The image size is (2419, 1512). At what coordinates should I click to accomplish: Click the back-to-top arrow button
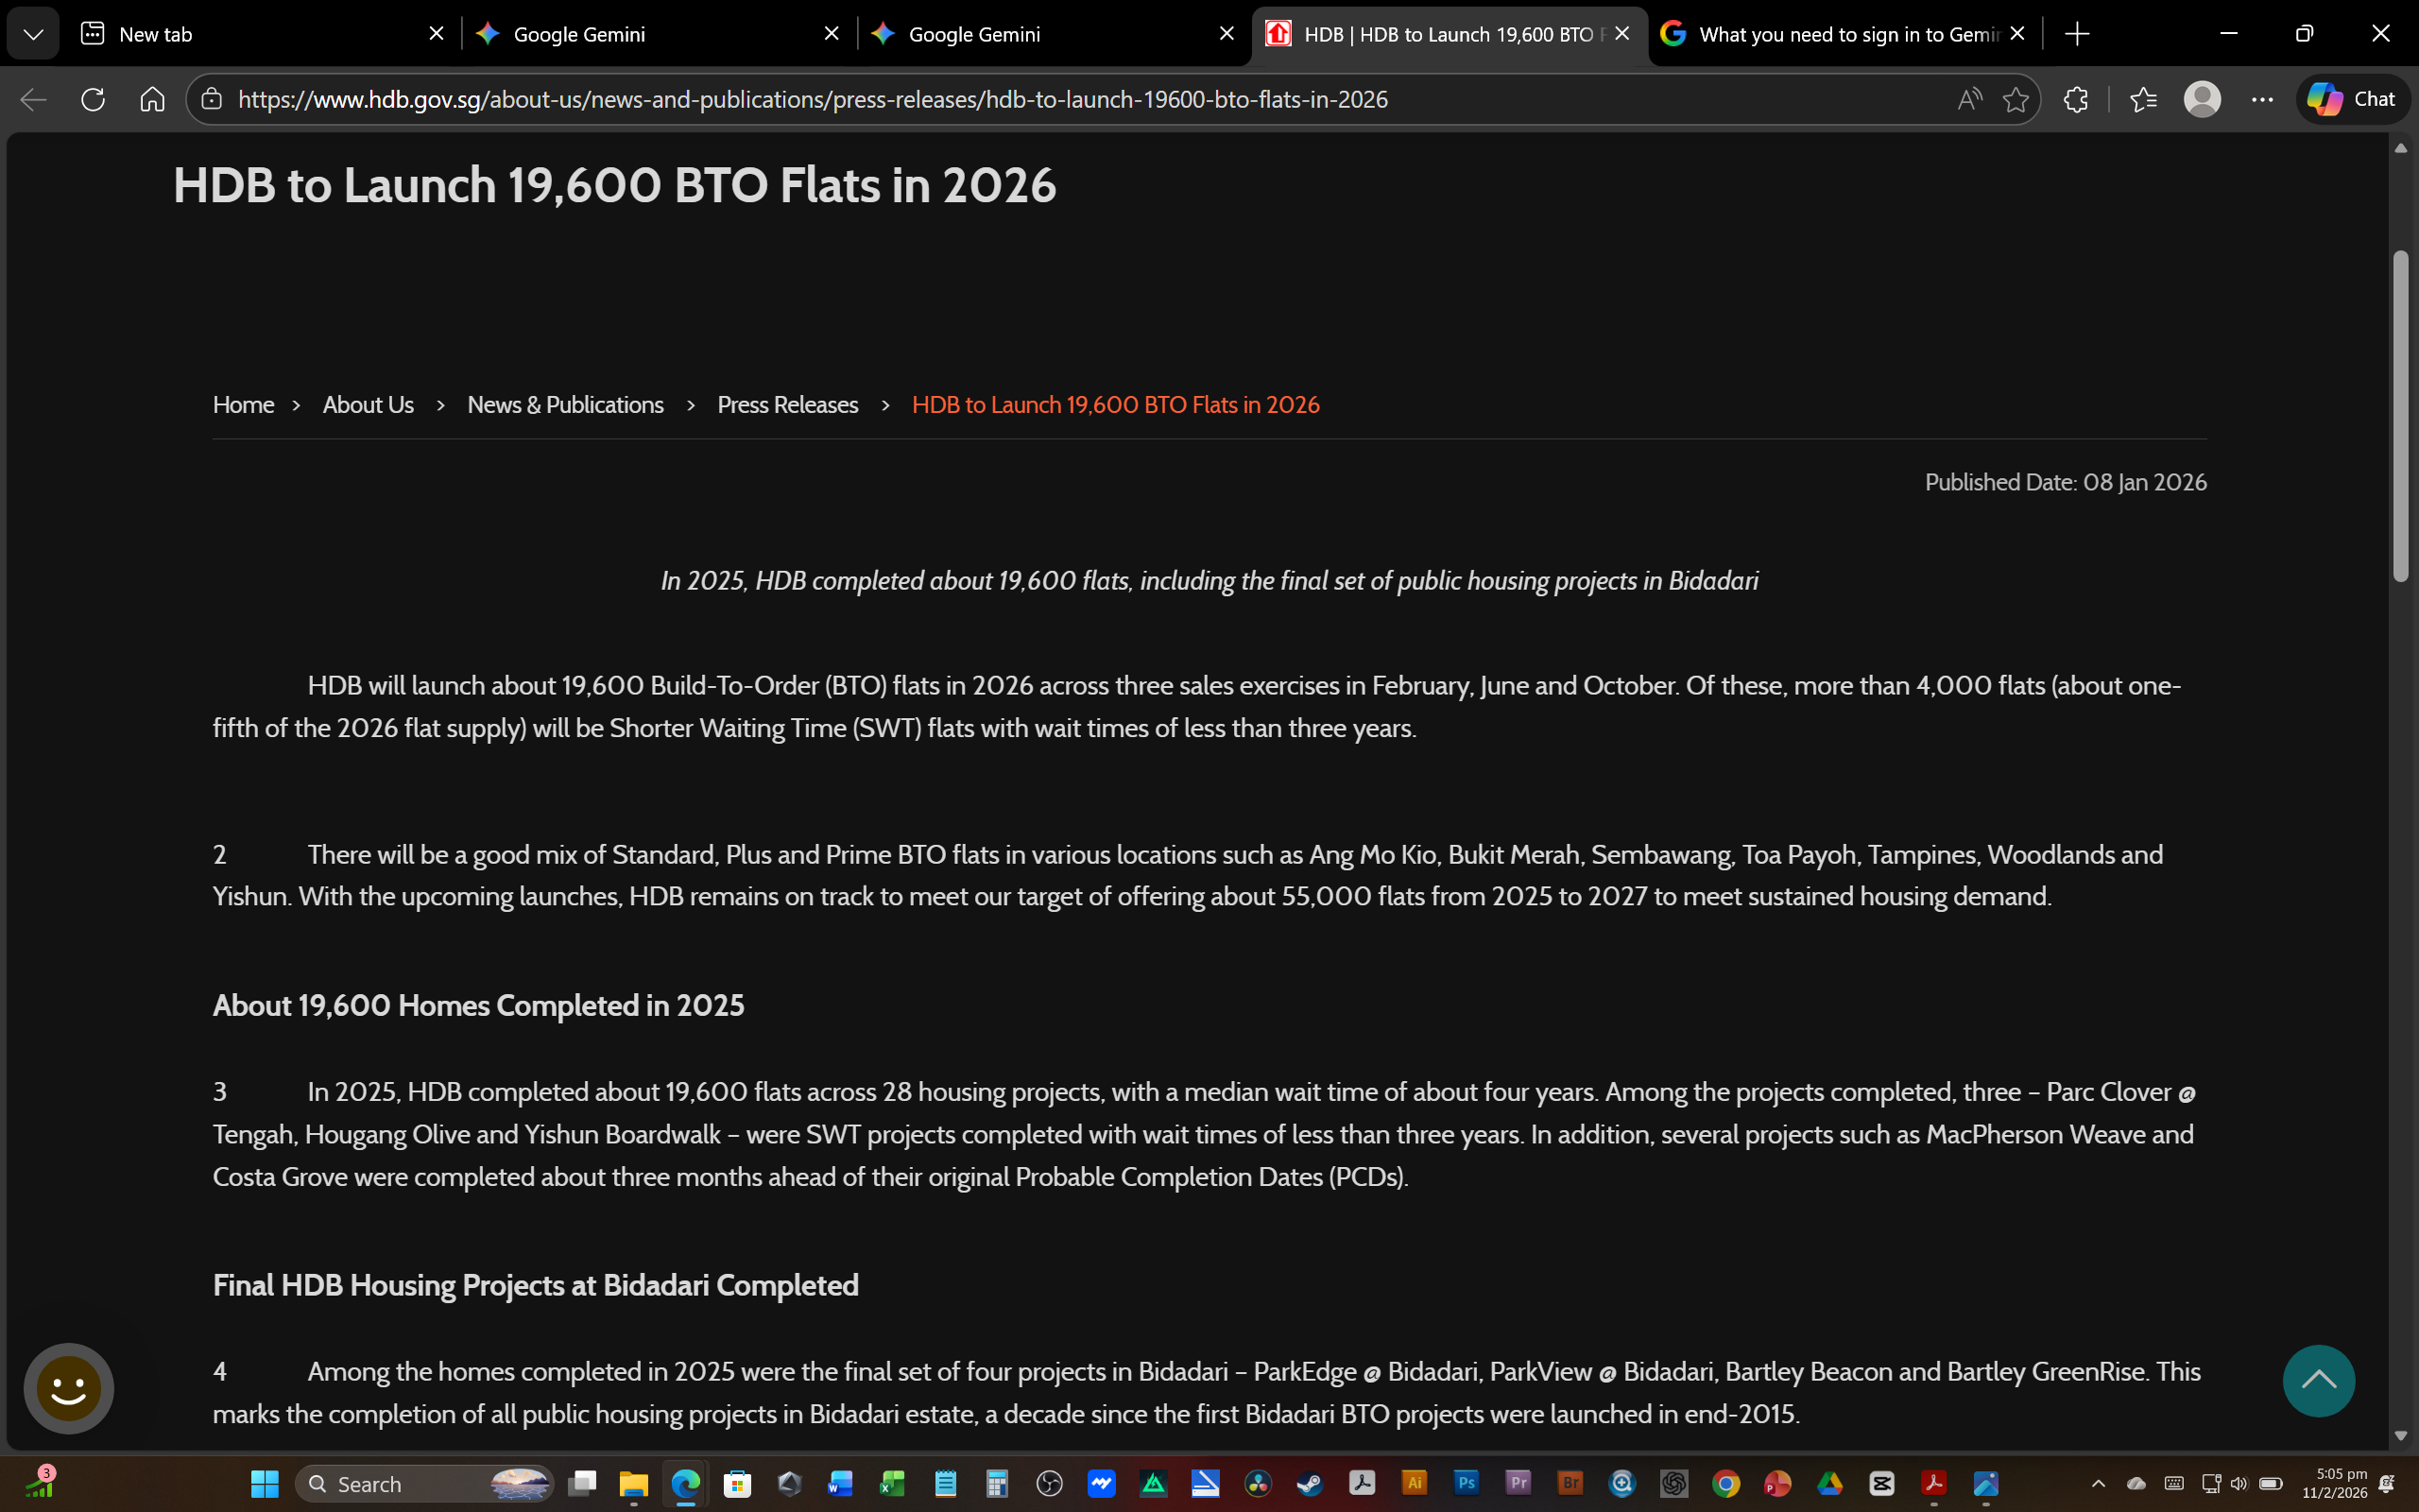click(x=2318, y=1381)
